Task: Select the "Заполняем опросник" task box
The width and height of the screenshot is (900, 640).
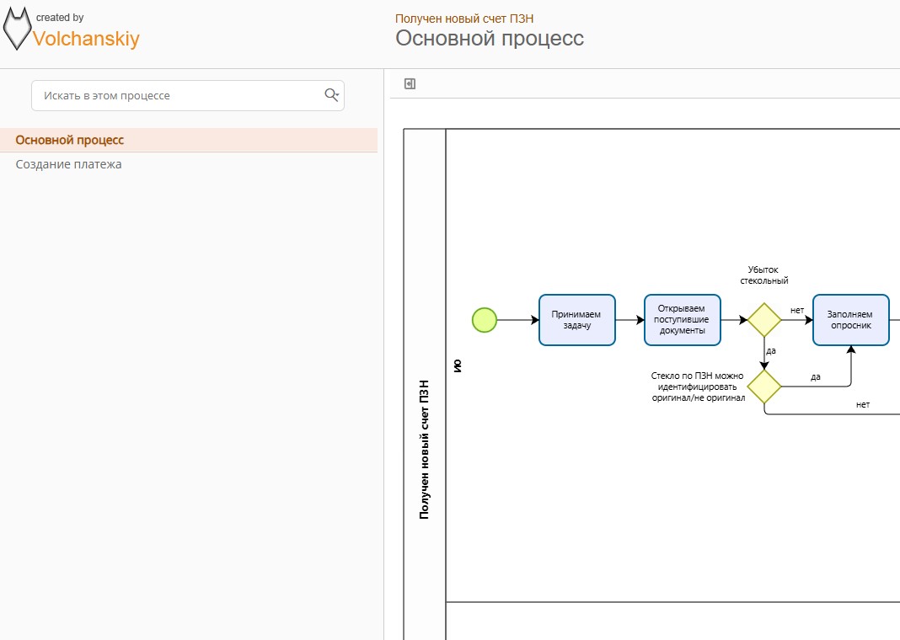Action: pyautogui.click(x=850, y=320)
